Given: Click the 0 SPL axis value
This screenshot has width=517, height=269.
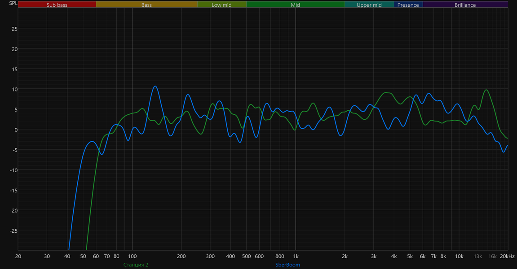Looking at the screenshot, I should (16, 130).
